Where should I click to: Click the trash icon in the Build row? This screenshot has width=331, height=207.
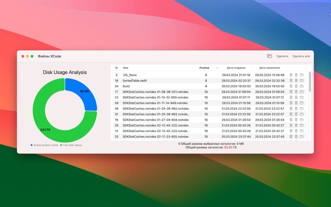pos(296,86)
